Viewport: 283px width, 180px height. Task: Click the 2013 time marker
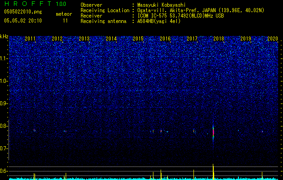tap(84, 38)
